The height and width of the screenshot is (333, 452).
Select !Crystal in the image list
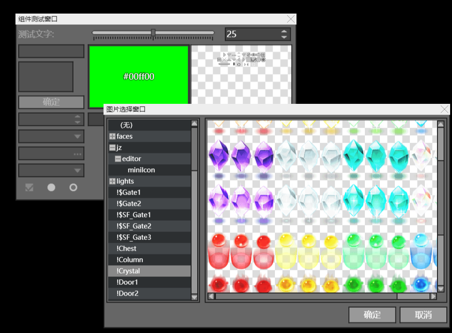[x=149, y=271]
